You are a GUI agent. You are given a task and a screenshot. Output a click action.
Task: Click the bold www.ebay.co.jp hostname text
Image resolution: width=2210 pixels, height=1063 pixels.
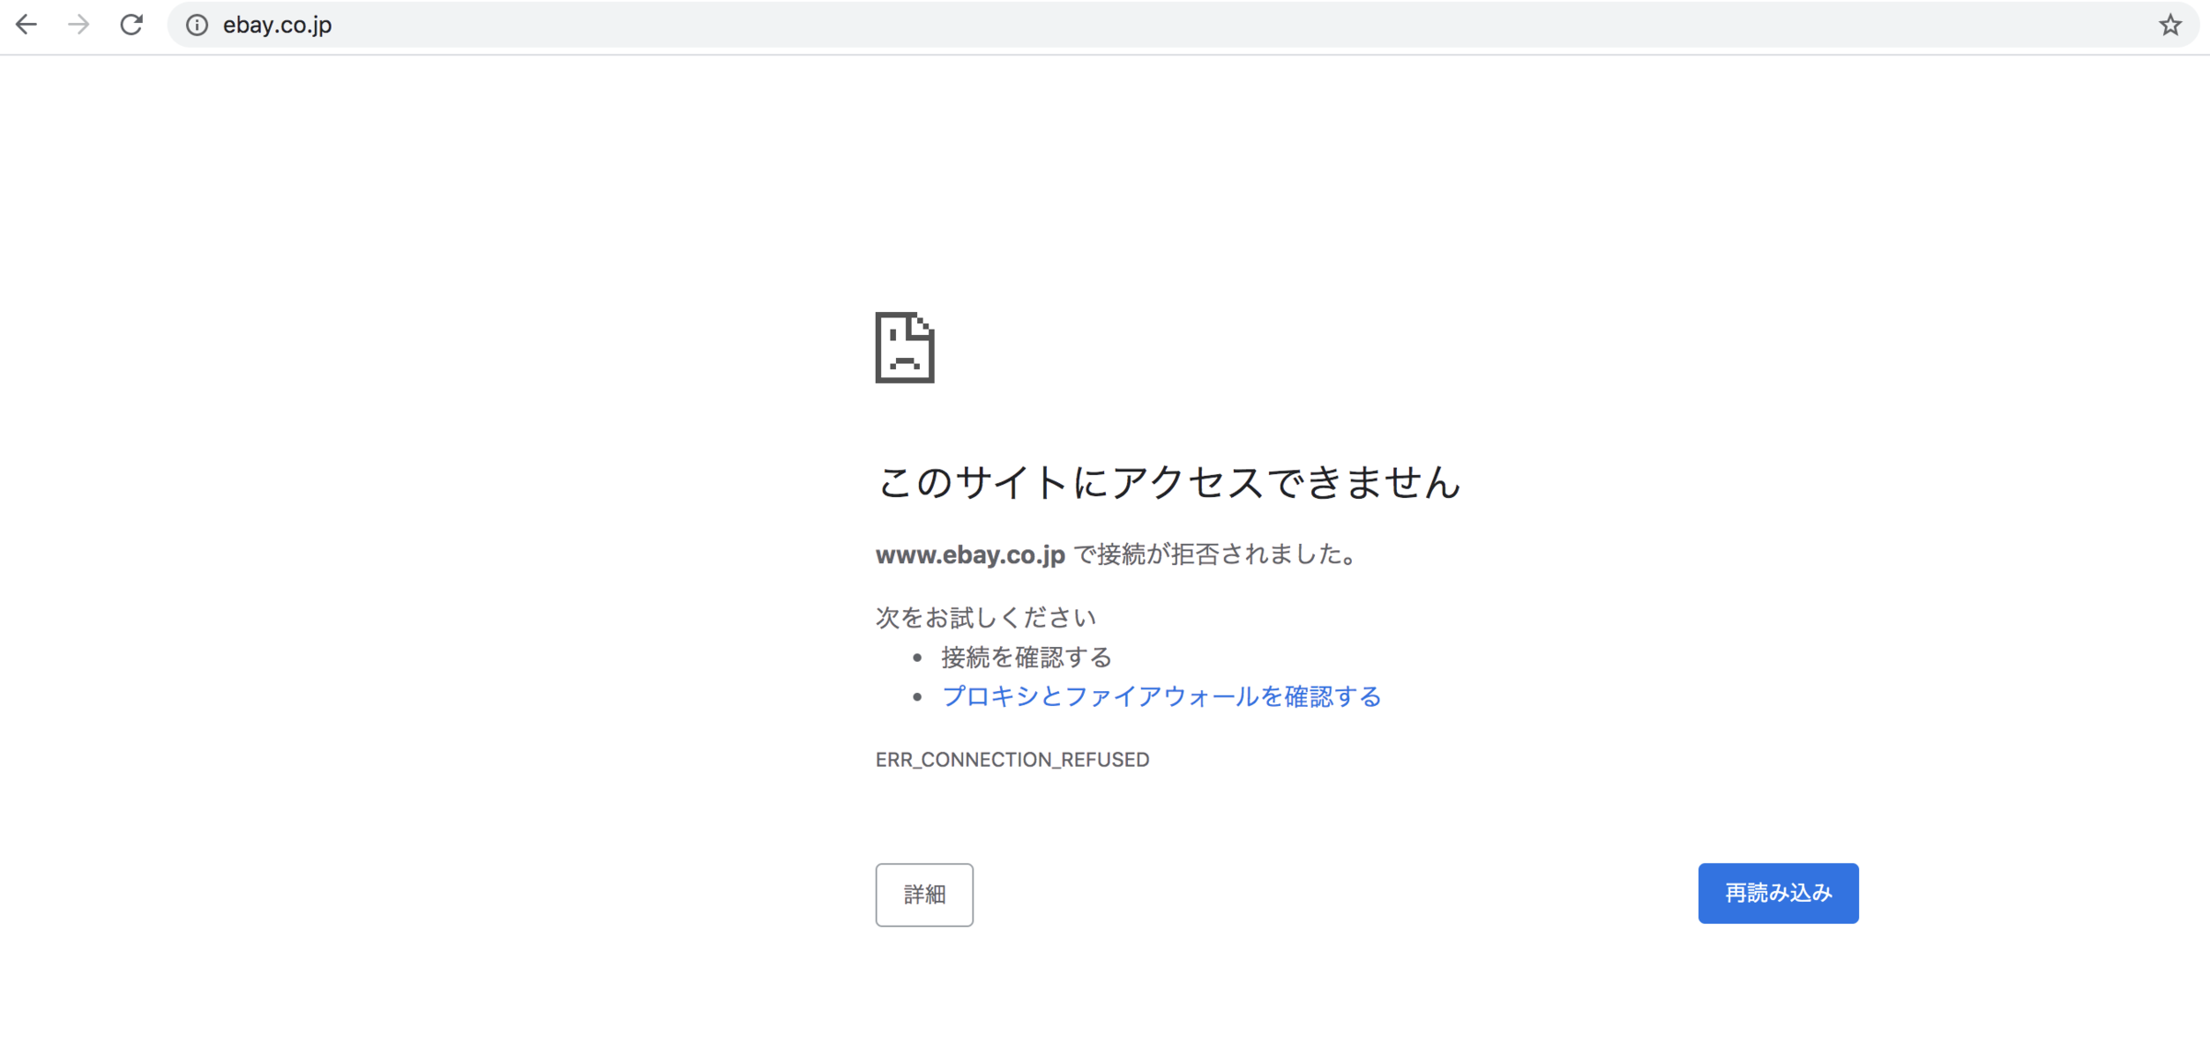[x=970, y=555]
